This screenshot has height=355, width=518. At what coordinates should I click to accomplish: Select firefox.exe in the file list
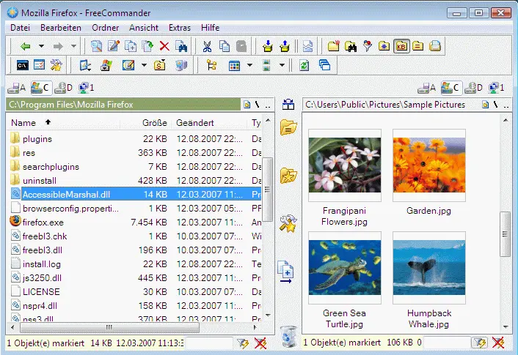43,222
